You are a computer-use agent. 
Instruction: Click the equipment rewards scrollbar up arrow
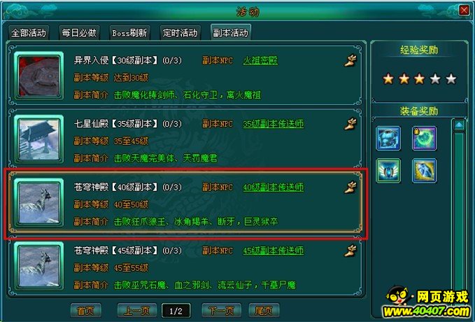(x=459, y=125)
